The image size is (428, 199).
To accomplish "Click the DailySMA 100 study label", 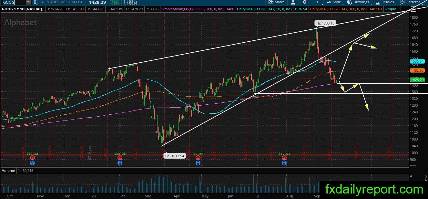I will pos(337,9).
